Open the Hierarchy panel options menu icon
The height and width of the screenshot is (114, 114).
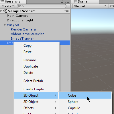[x=67, y=2]
